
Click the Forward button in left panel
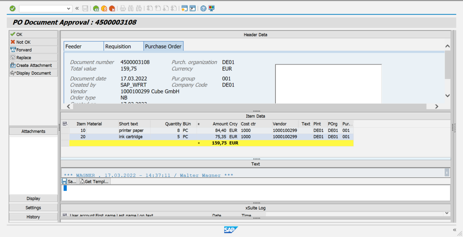tap(33, 50)
